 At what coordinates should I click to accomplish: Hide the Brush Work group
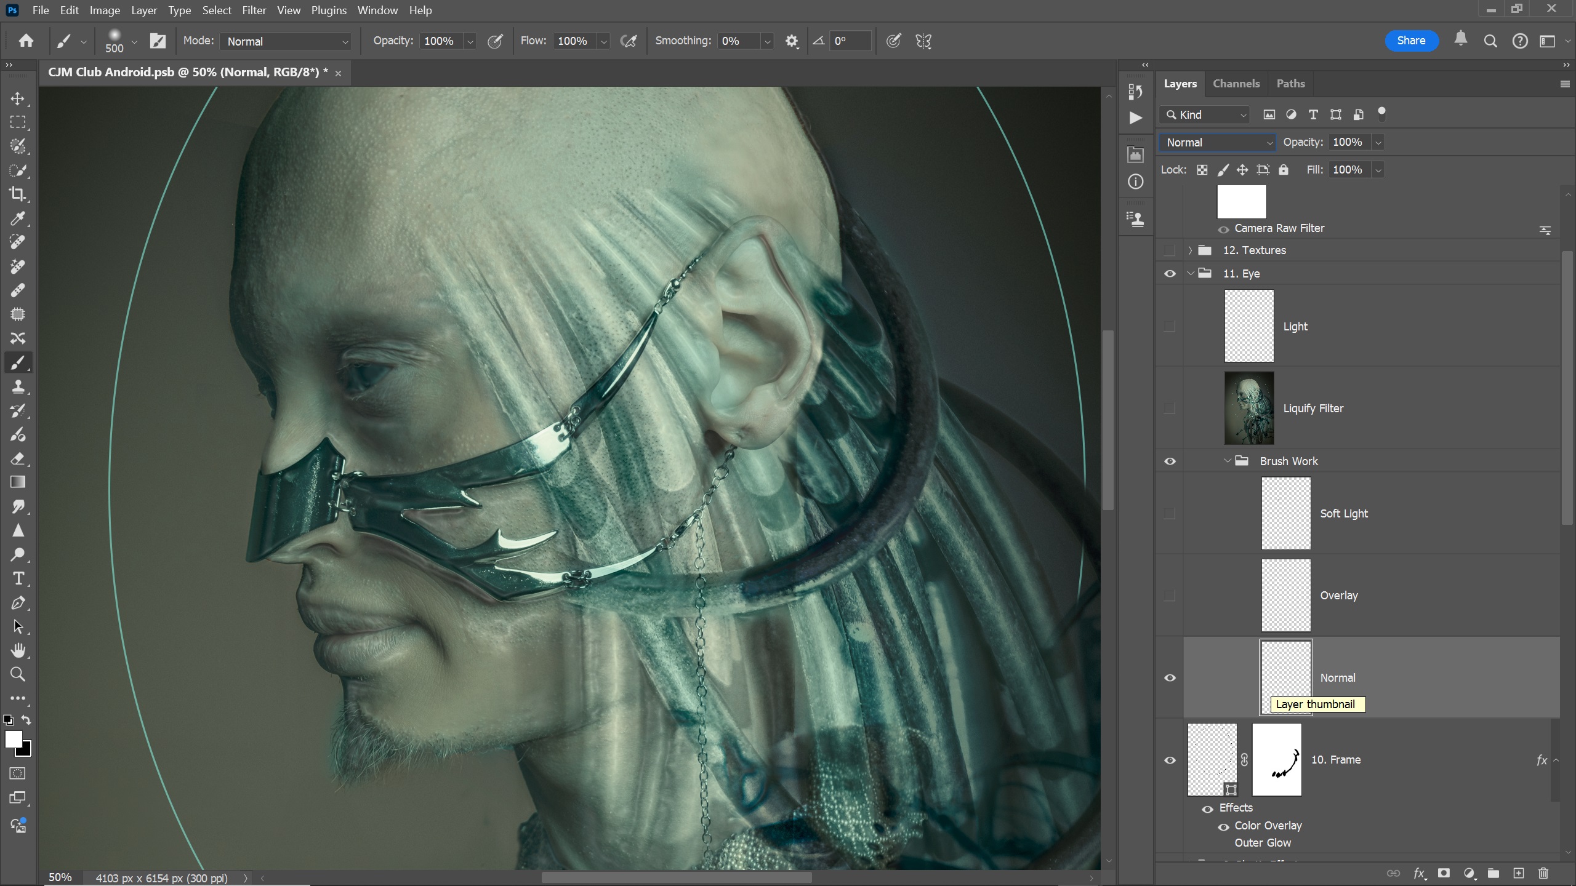(1170, 461)
